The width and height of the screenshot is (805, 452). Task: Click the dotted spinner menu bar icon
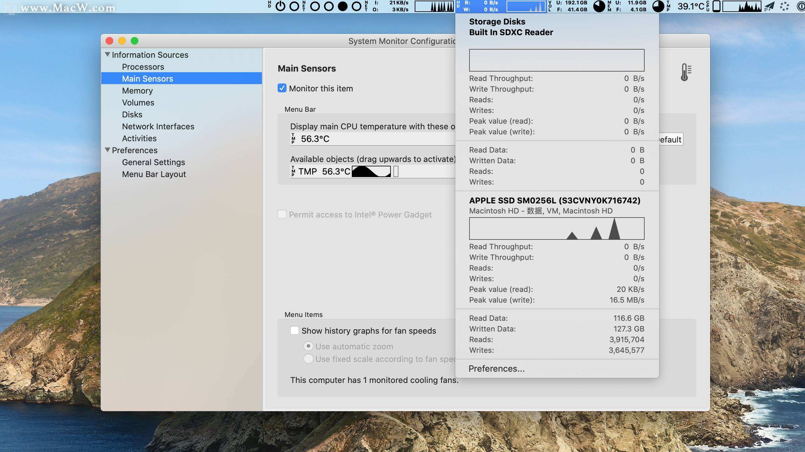(x=785, y=6)
